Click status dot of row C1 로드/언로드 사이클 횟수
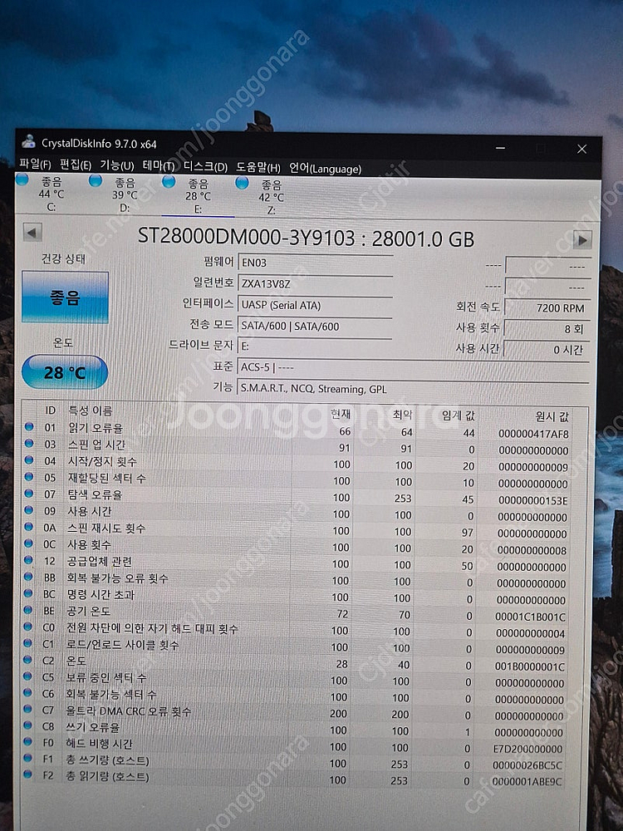 28,643
